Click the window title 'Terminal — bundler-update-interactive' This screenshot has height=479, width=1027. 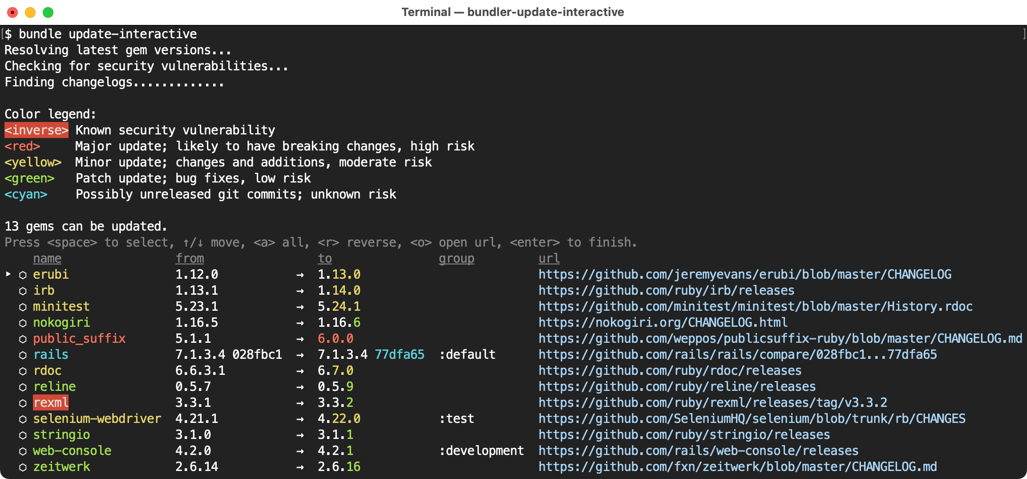(x=513, y=12)
